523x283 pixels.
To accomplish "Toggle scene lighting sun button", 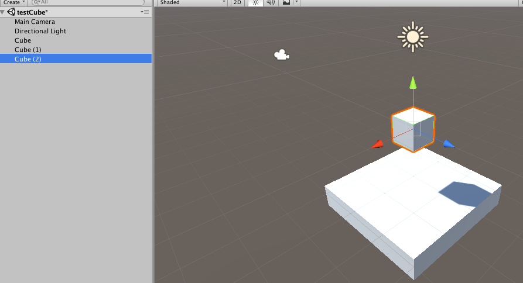I will [255, 3].
